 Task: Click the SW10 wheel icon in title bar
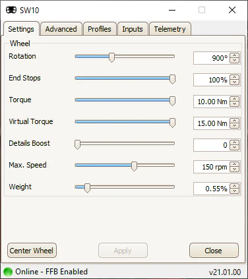(11, 10)
